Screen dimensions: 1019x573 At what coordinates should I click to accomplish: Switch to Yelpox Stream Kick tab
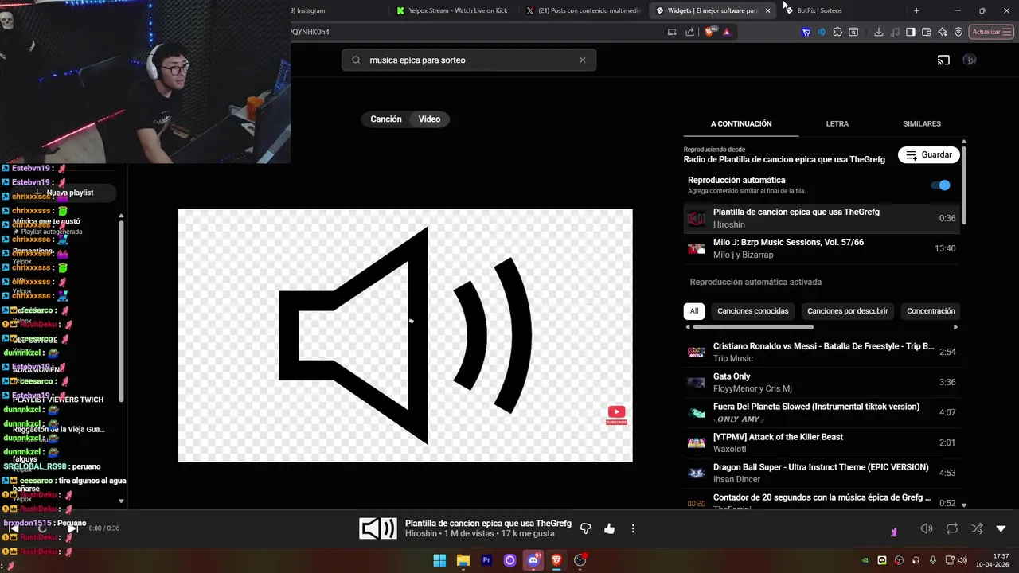(452, 10)
